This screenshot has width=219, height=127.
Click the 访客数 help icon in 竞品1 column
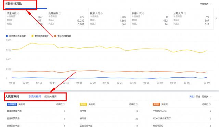137,104
